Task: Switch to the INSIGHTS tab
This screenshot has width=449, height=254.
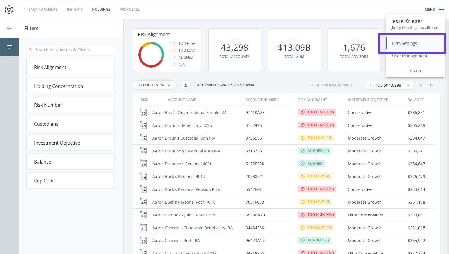Action: tap(75, 9)
